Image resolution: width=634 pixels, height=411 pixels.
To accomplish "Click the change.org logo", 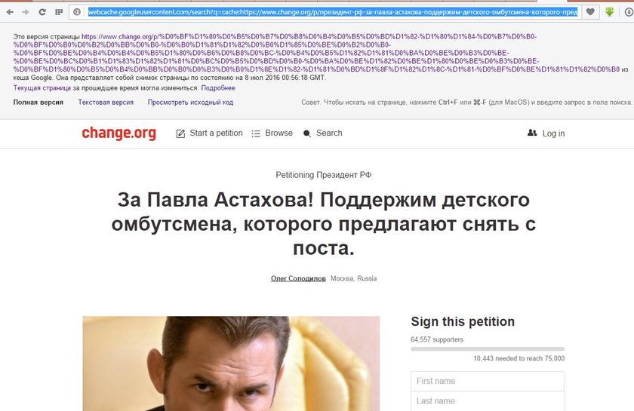I will pyautogui.click(x=119, y=133).
